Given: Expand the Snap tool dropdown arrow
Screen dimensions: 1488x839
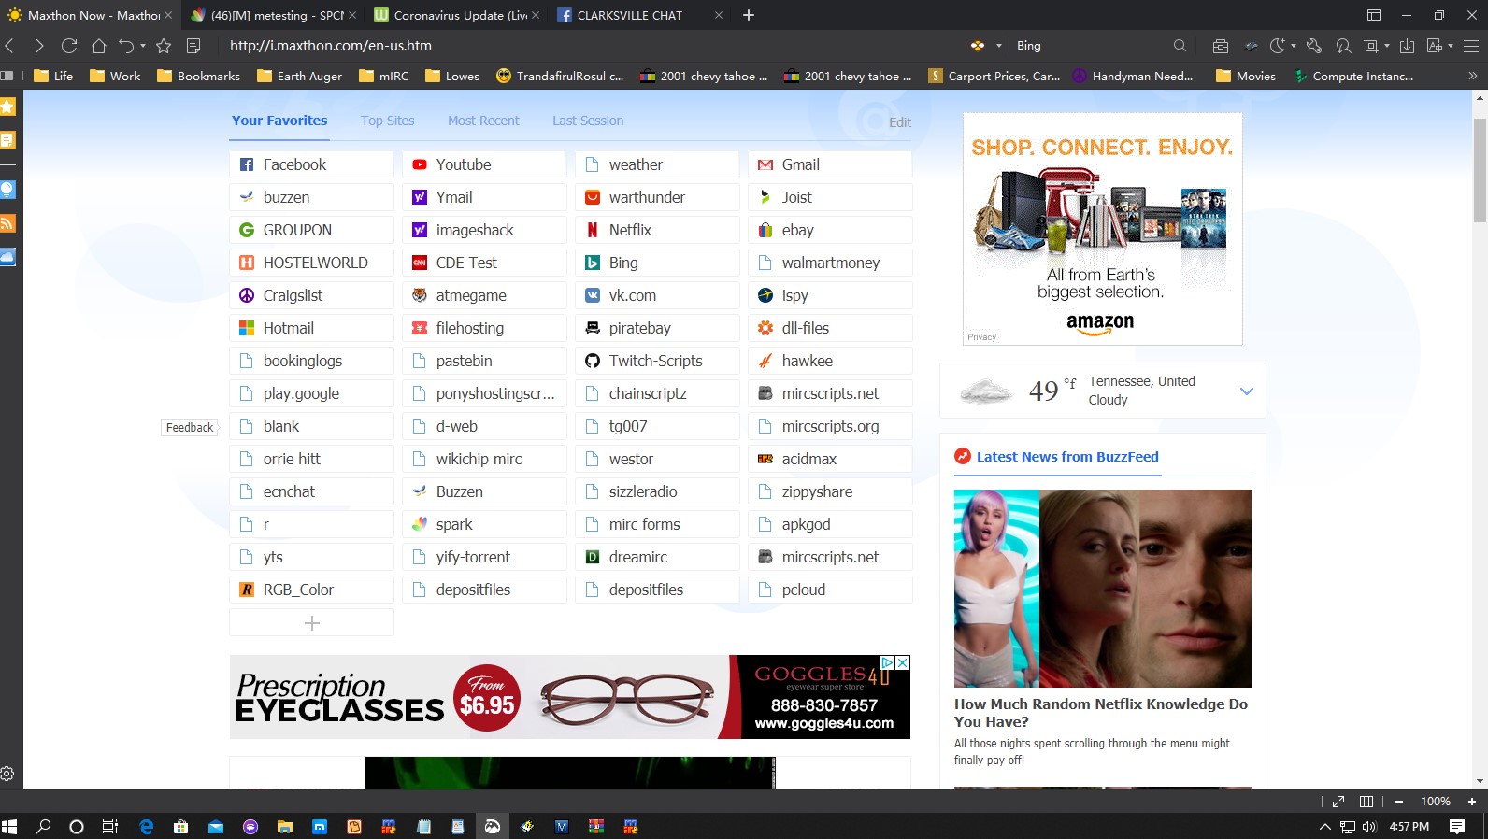Looking at the screenshot, I should click(1387, 46).
